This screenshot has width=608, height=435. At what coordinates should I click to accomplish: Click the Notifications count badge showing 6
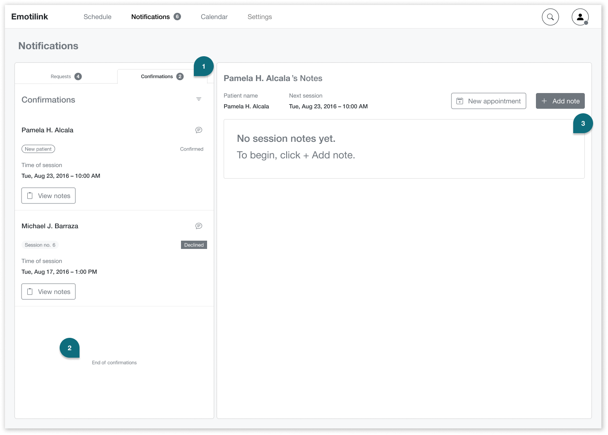click(177, 17)
